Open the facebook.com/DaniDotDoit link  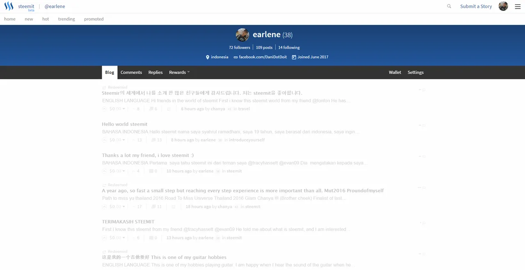(263, 57)
